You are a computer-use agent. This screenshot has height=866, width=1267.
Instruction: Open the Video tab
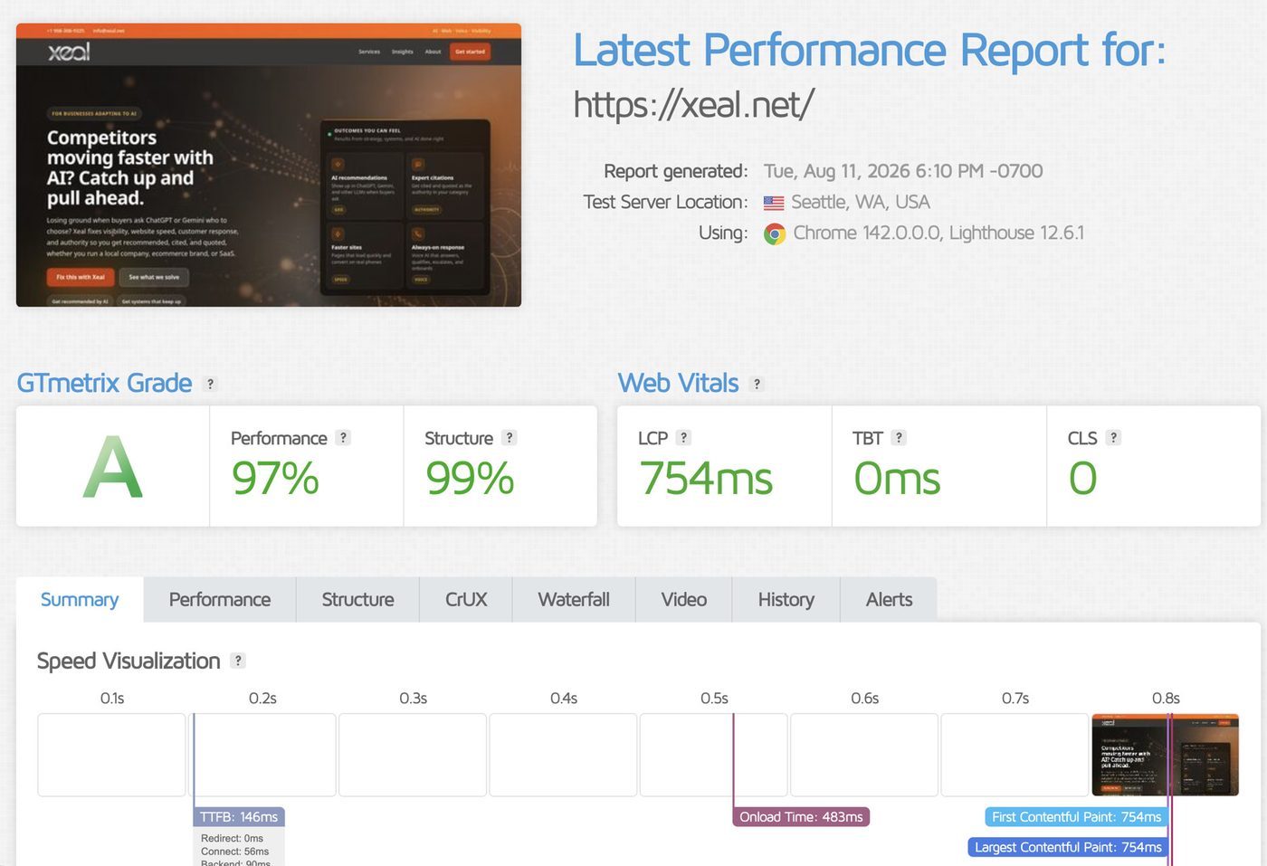pos(684,599)
